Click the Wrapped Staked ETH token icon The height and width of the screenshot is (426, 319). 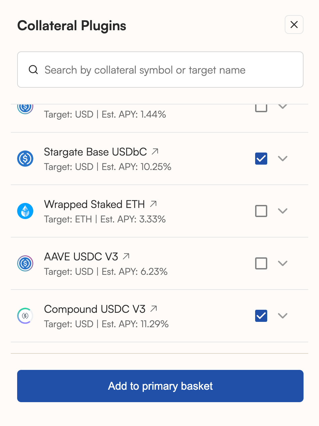(x=25, y=211)
